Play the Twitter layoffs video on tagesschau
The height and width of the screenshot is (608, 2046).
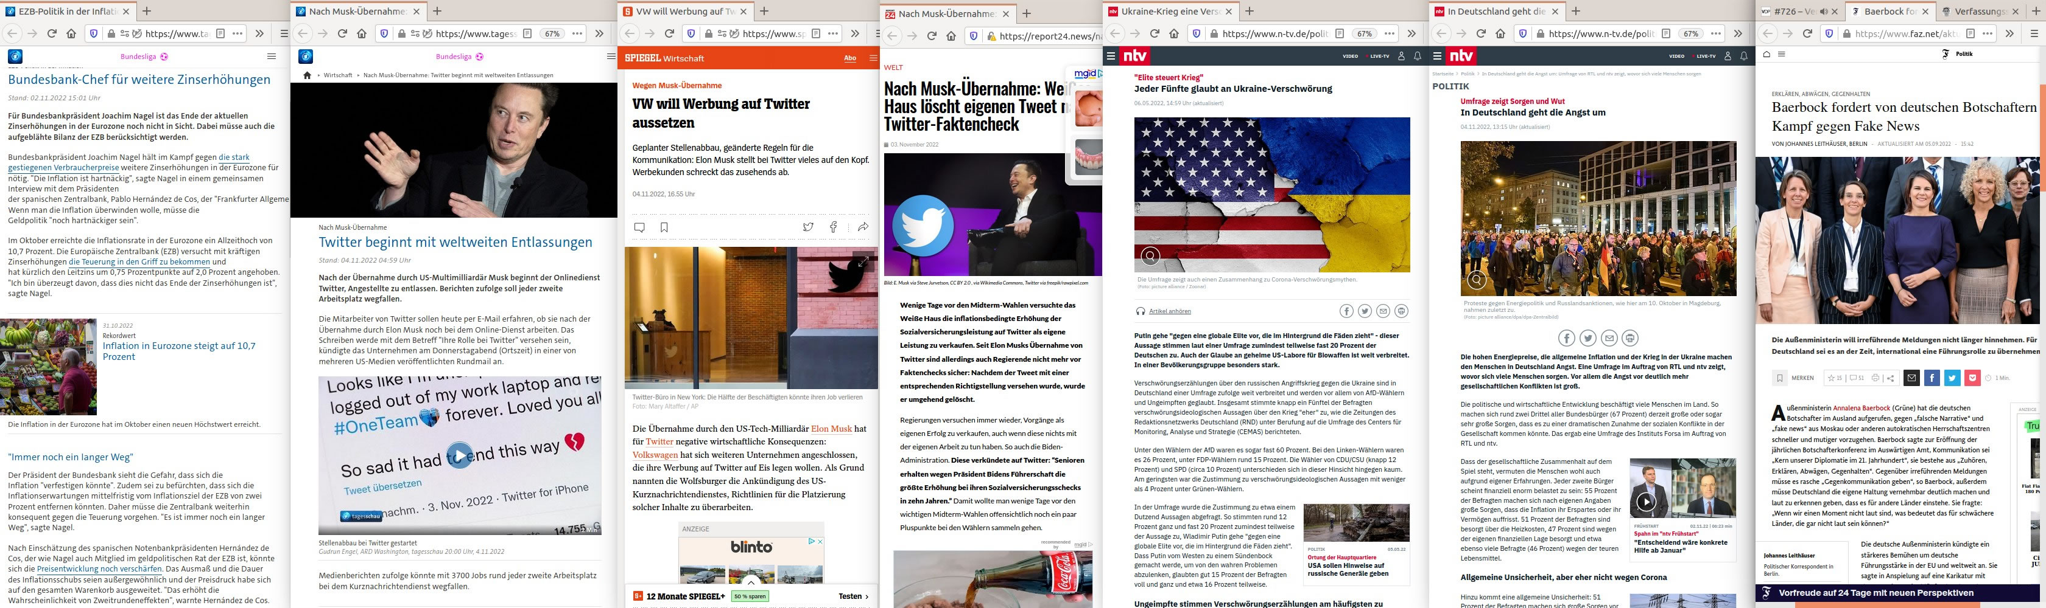[x=459, y=455]
